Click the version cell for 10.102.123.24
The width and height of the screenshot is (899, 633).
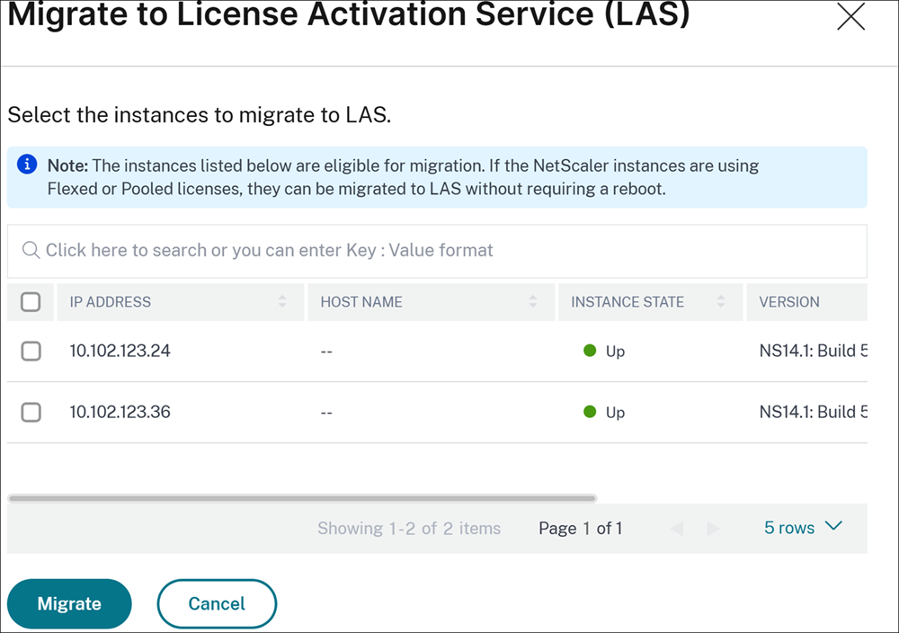813,351
